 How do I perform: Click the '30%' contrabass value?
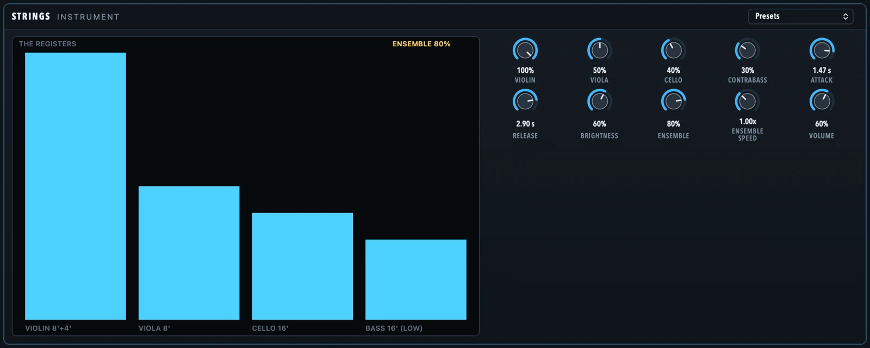[x=748, y=71]
